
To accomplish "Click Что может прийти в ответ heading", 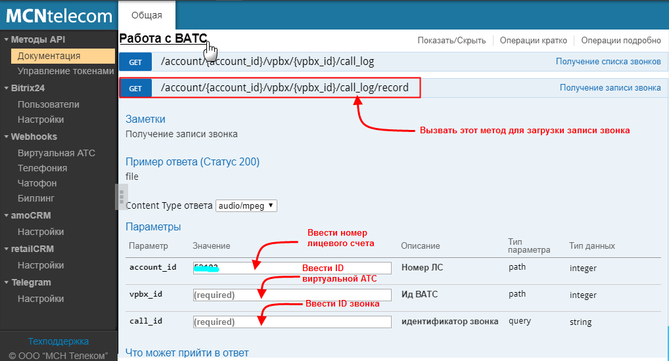I will (x=187, y=353).
